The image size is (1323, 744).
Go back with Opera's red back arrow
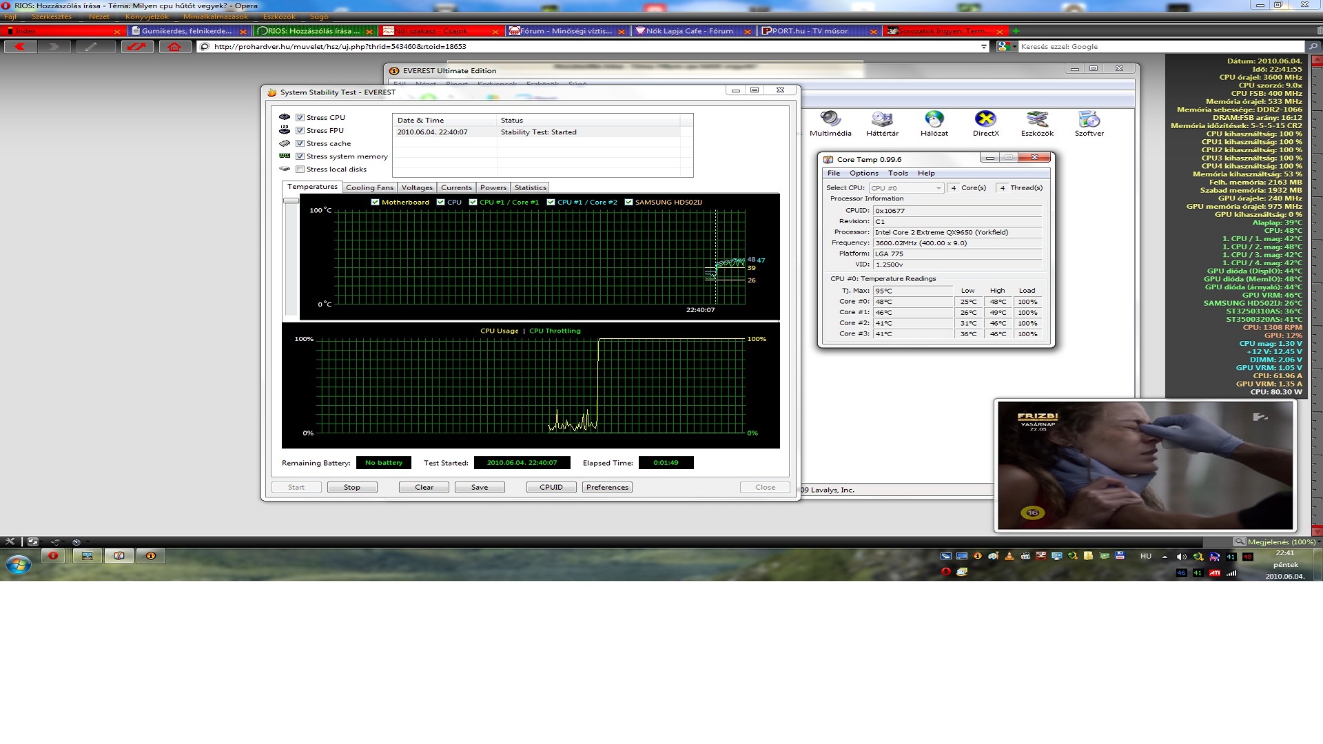coord(20,47)
